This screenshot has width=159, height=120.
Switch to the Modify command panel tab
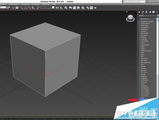pyautogui.click(x=143, y=12)
